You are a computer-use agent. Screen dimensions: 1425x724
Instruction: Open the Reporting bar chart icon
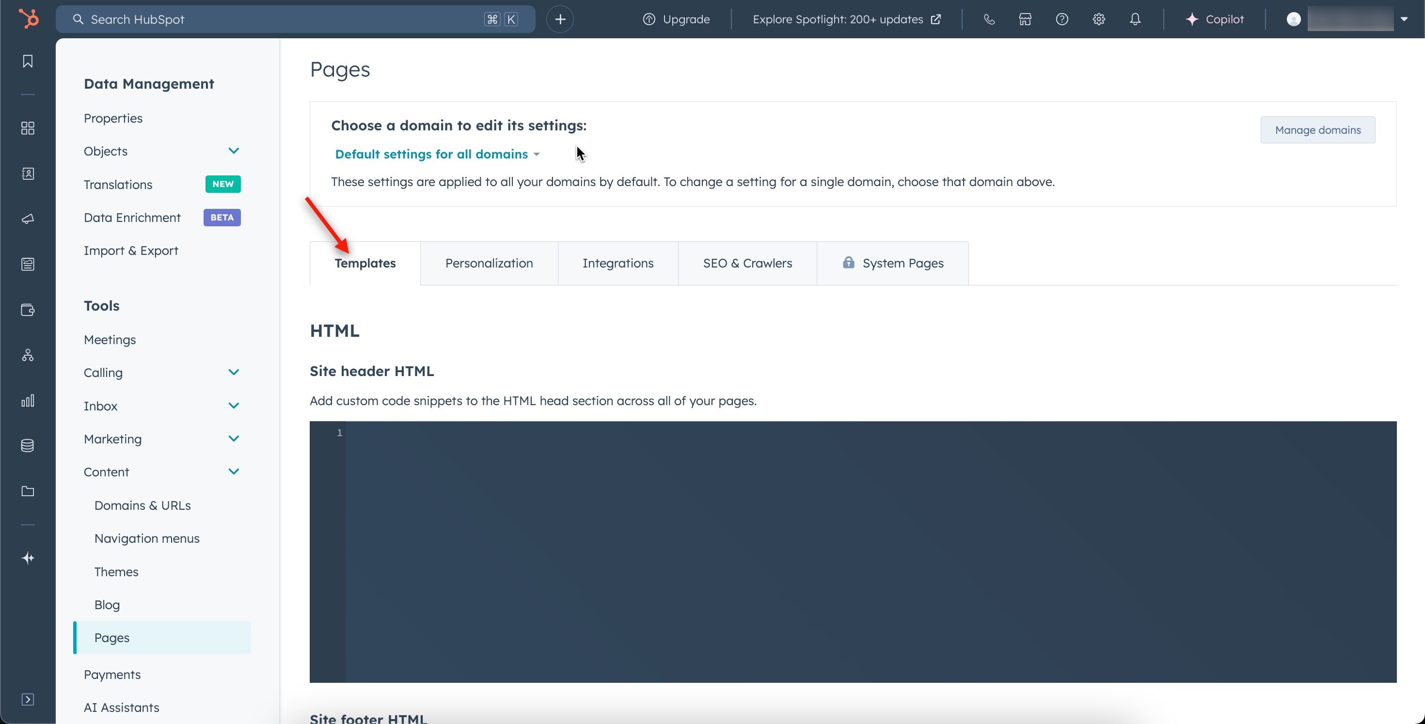[28, 400]
